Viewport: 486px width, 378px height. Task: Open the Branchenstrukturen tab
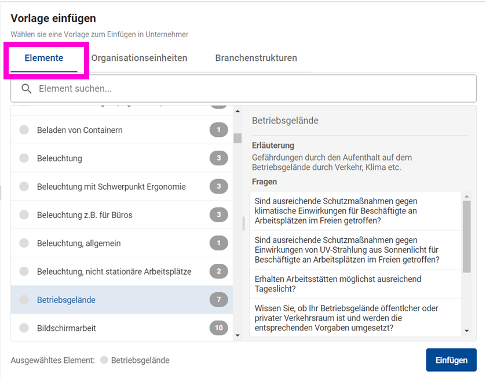coord(256,58)
